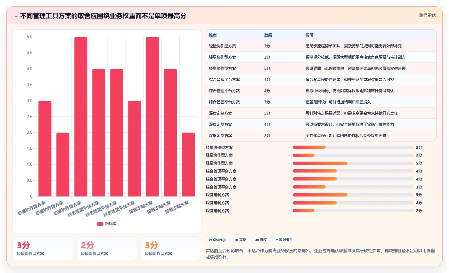
Task: Select the cell 适合多流程协同场景
Action: (x=350, y=80)
